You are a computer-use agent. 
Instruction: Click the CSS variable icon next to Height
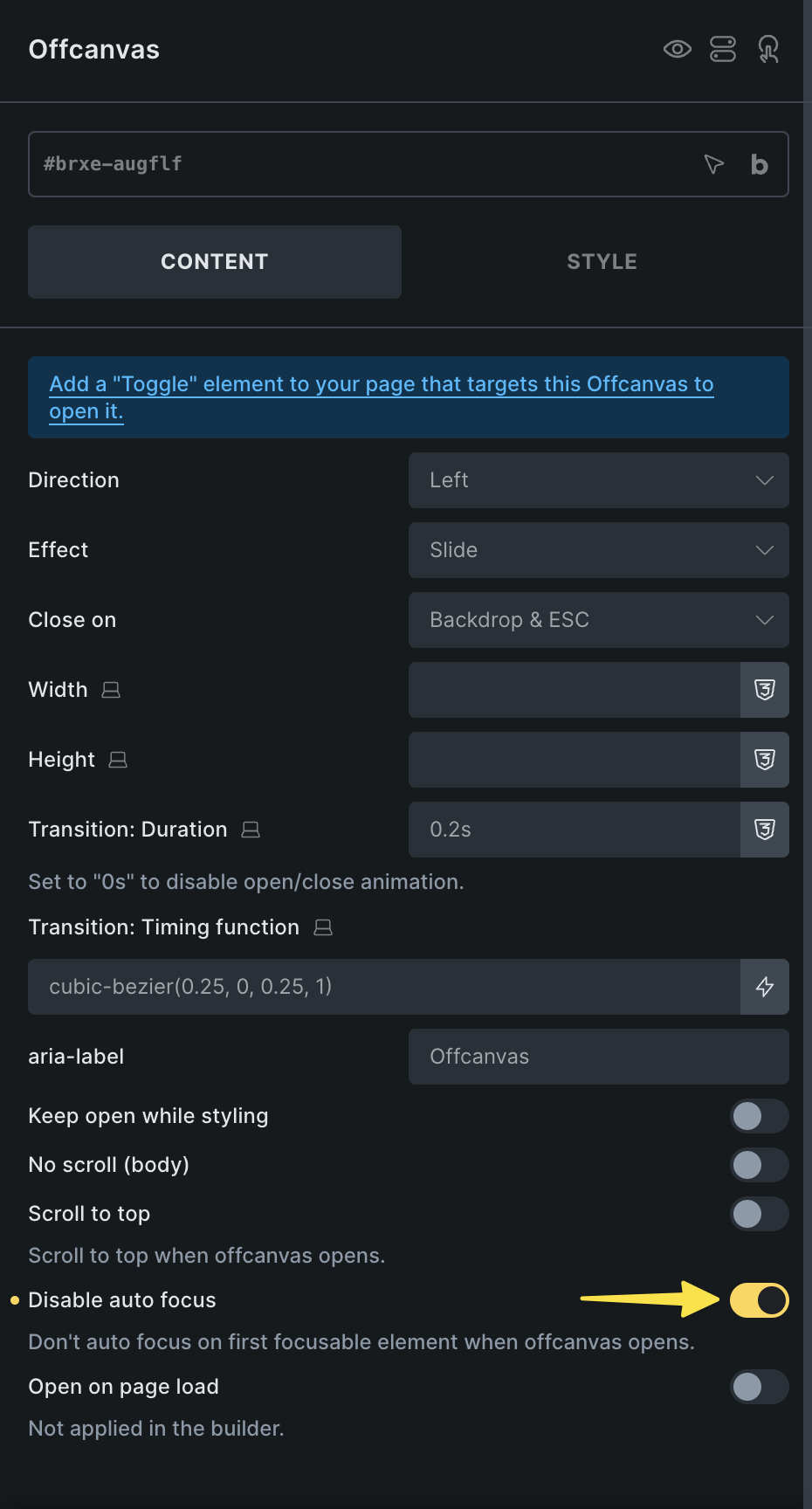point(765,760)
